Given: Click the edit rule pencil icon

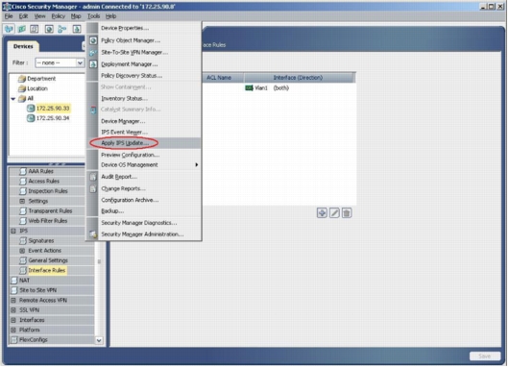Looking at the screenshot, I should [334, 213].
